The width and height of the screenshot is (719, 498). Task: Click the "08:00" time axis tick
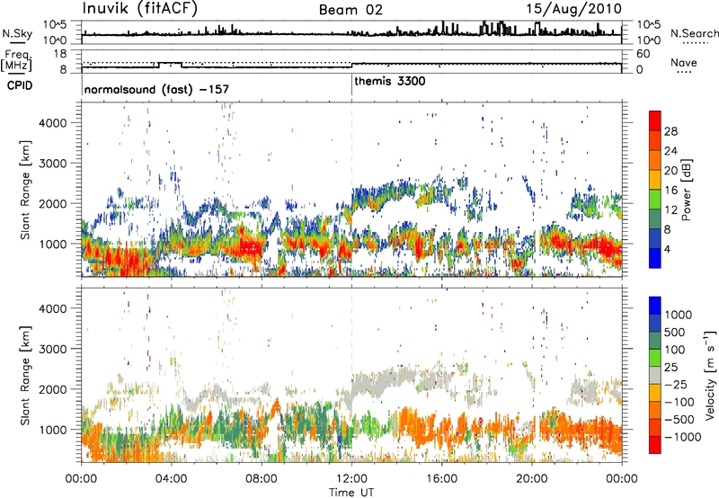[262, 479]
